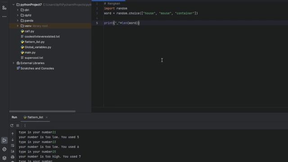The height and width of the screenshot is (162, 288).
Task: Click the External Libraries icon
Action: click(x=18, y=63)
